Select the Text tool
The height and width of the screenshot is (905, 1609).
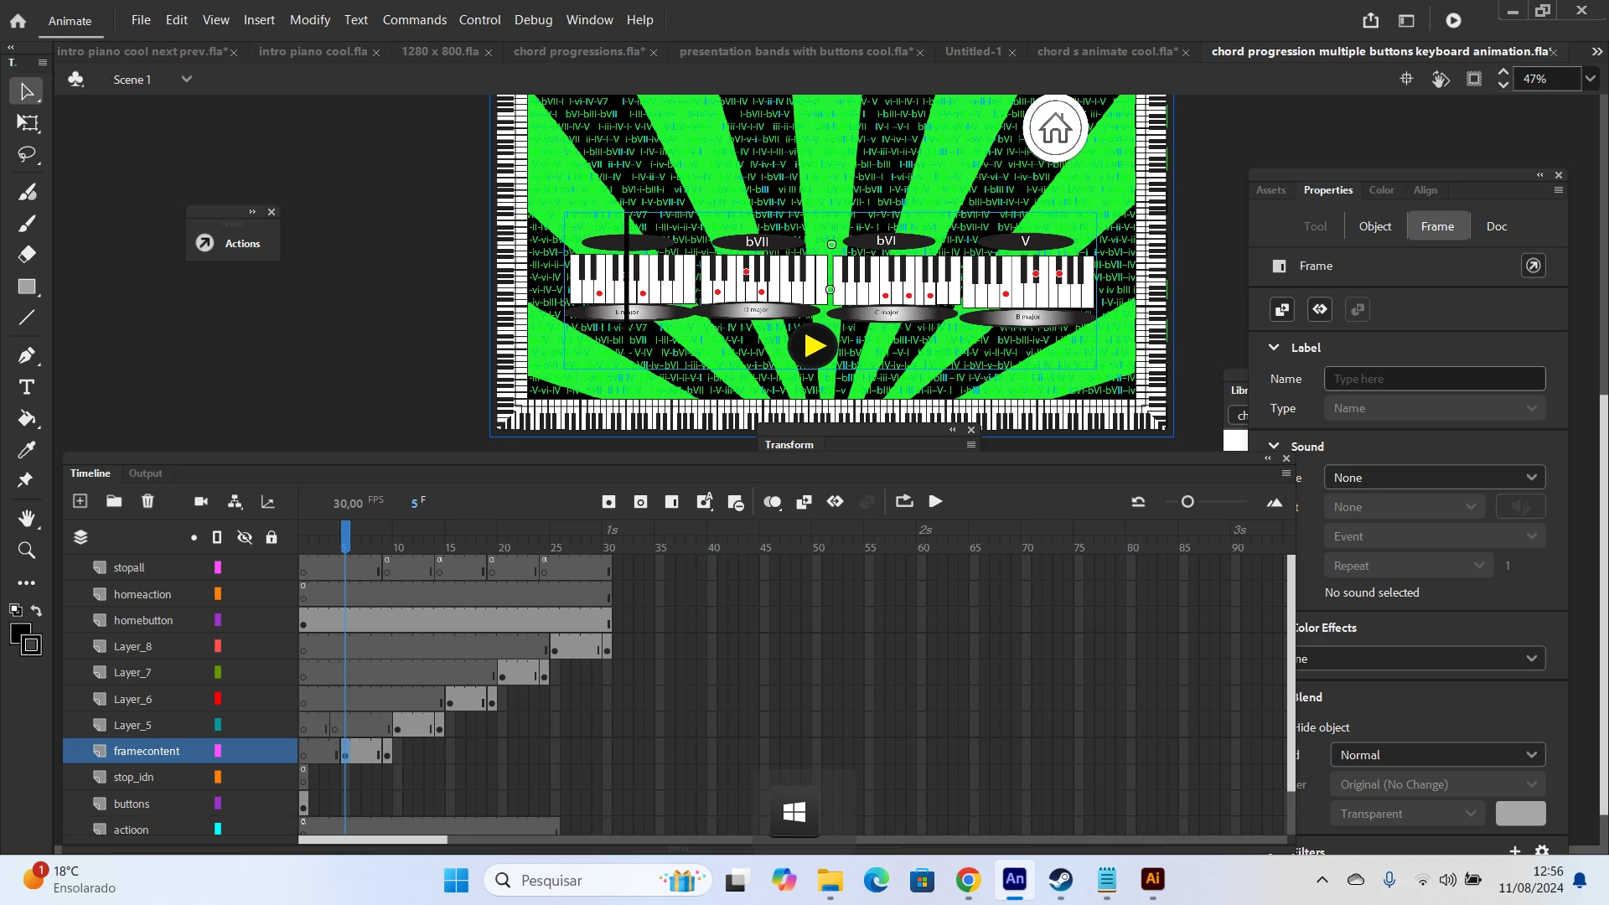(x=27, y=387)
